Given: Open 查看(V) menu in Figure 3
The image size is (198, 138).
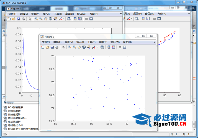Looking at the screenshot, I should point(69,42).
